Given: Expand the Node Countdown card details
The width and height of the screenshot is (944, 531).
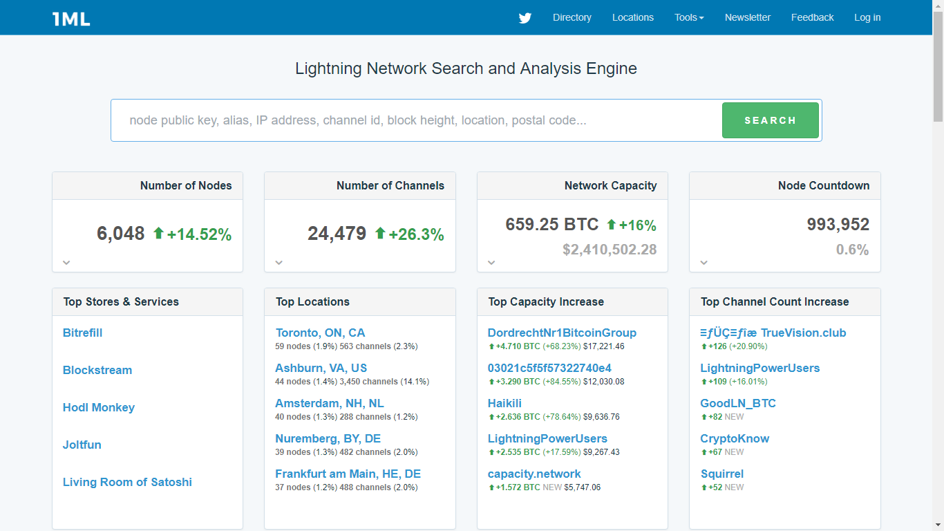Looking at the screenshot, I should (704, 262).
